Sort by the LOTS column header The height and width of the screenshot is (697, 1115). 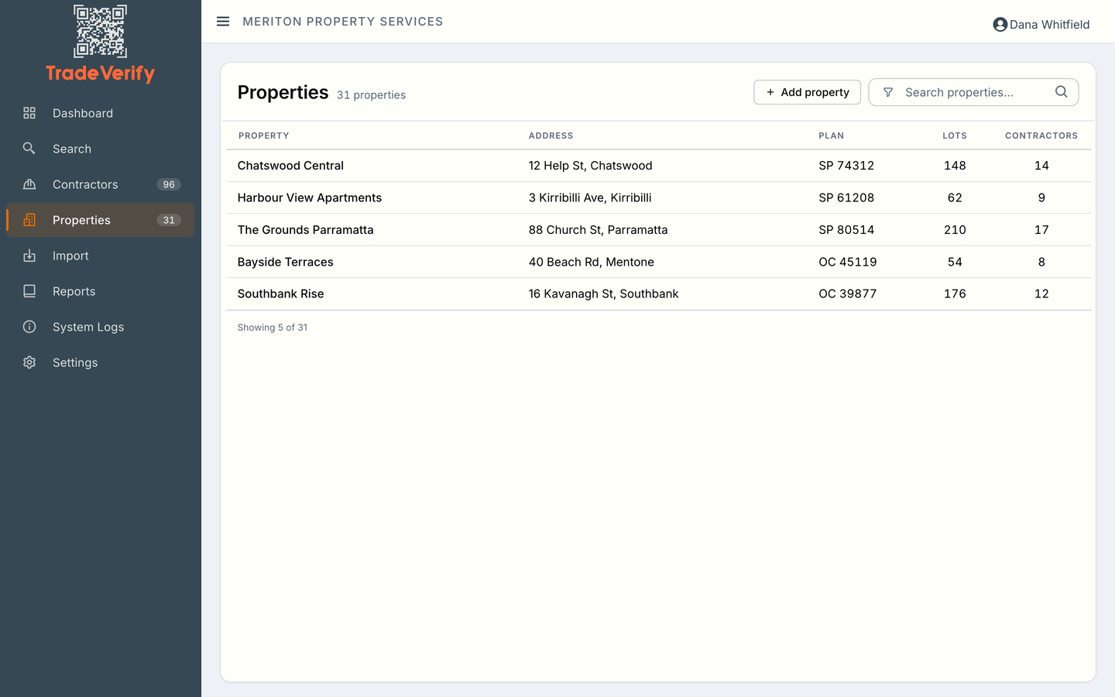(x=954, y=136)
